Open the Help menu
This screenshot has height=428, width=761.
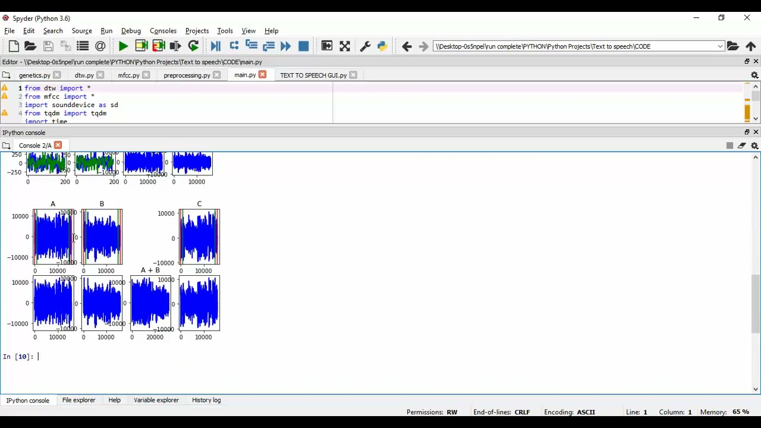271,31
